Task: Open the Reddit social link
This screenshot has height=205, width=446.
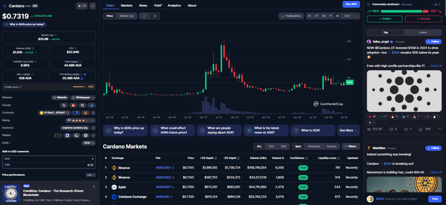Action: 73,105
